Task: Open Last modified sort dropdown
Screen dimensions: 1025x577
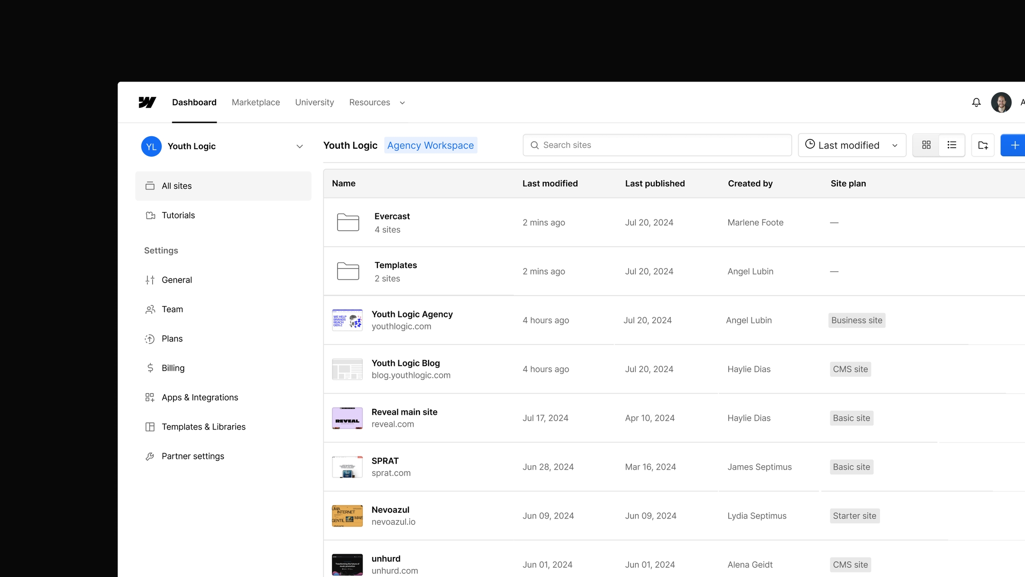Action: click(851, 145)
